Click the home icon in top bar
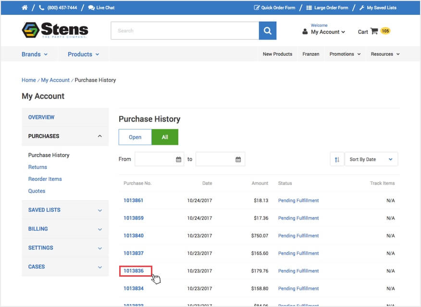 coord(25,8)
